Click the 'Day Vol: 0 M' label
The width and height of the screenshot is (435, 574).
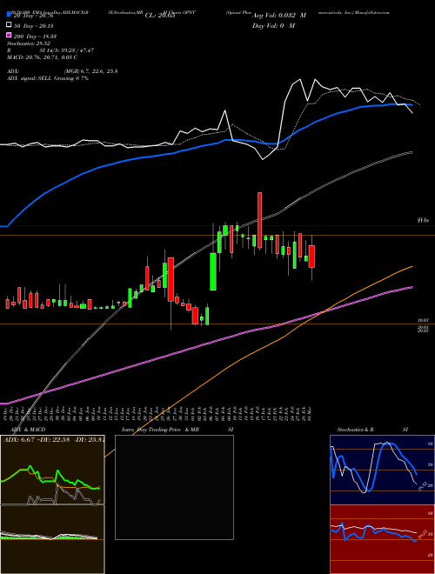click(273, 26)
